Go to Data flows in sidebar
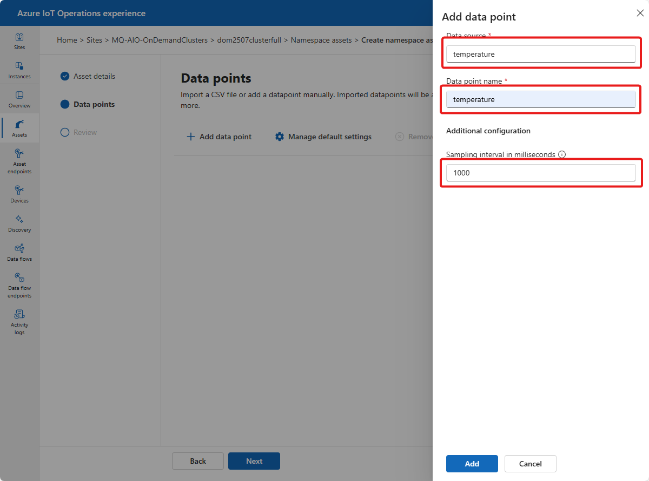Viewport: 649px width, 481px height. click(x=19, y=253)
